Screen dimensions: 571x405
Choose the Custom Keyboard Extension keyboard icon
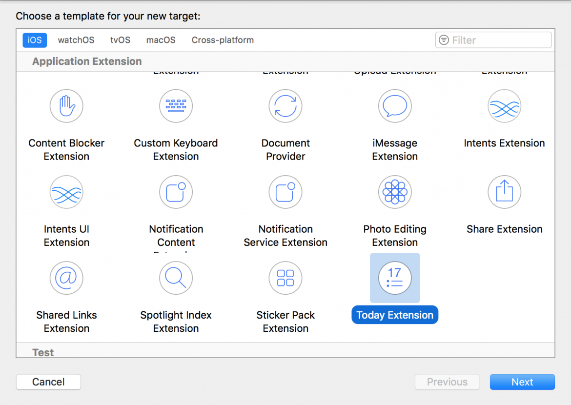176,106
